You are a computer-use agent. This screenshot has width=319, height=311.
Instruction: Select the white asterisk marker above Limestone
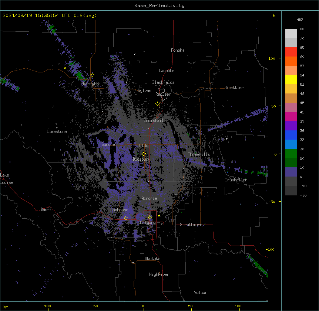click(x=57, y=128)
